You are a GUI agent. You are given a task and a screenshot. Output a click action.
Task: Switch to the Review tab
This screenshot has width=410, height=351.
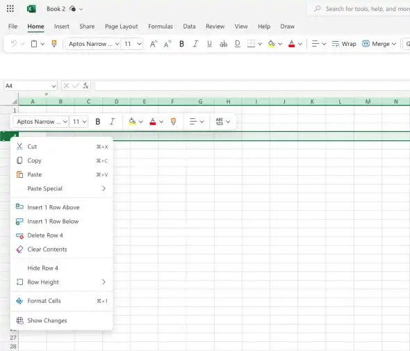(x=215, y=26)
